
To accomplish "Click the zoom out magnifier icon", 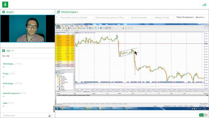I will [98, 28].
